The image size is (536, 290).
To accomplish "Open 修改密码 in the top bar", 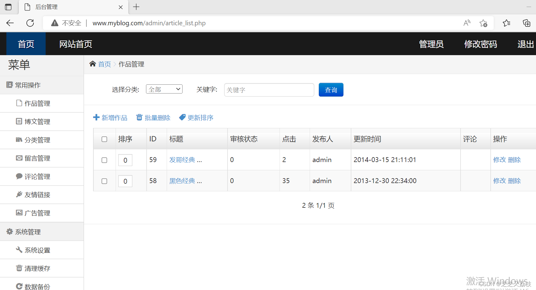I will coord(481,44).
